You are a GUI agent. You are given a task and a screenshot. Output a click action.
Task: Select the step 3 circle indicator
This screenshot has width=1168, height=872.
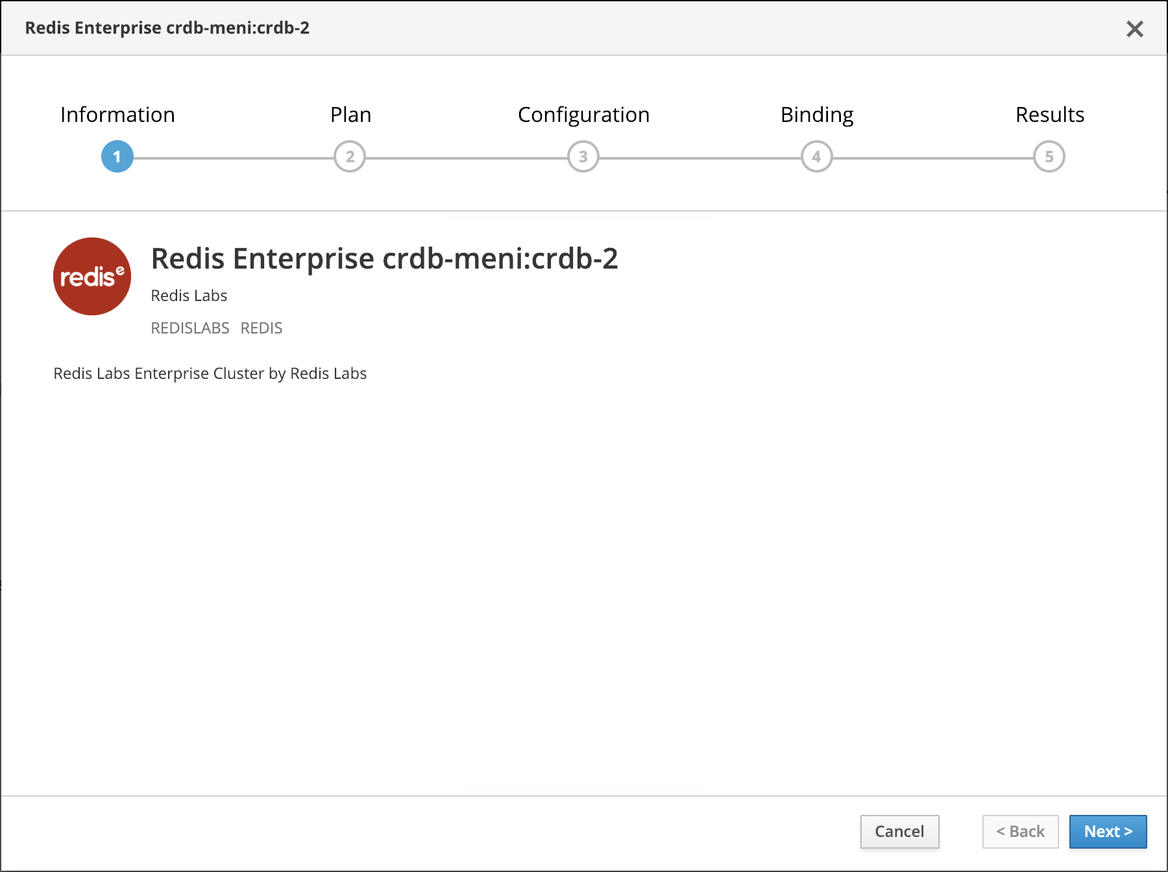pos(583,156)
